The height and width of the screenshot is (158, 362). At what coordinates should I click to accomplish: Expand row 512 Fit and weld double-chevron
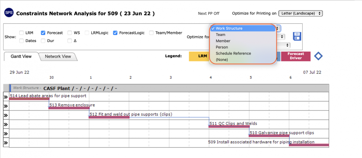pos(6,115)
